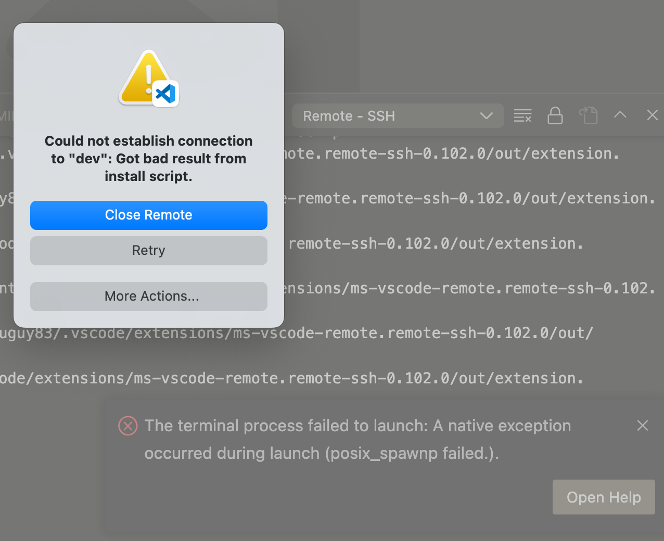
Task: Expand More Actions options in the dialog
Action: point(148,296)
